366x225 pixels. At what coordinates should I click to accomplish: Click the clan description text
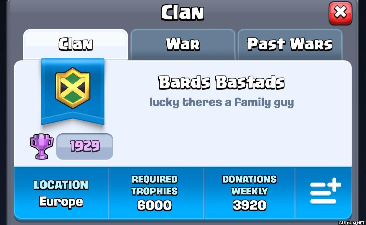[x=222, y=102]
